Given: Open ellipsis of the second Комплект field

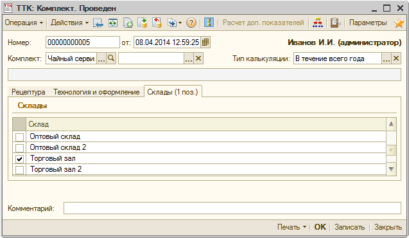Looking at the screenshot, I should tap(189, 59).
